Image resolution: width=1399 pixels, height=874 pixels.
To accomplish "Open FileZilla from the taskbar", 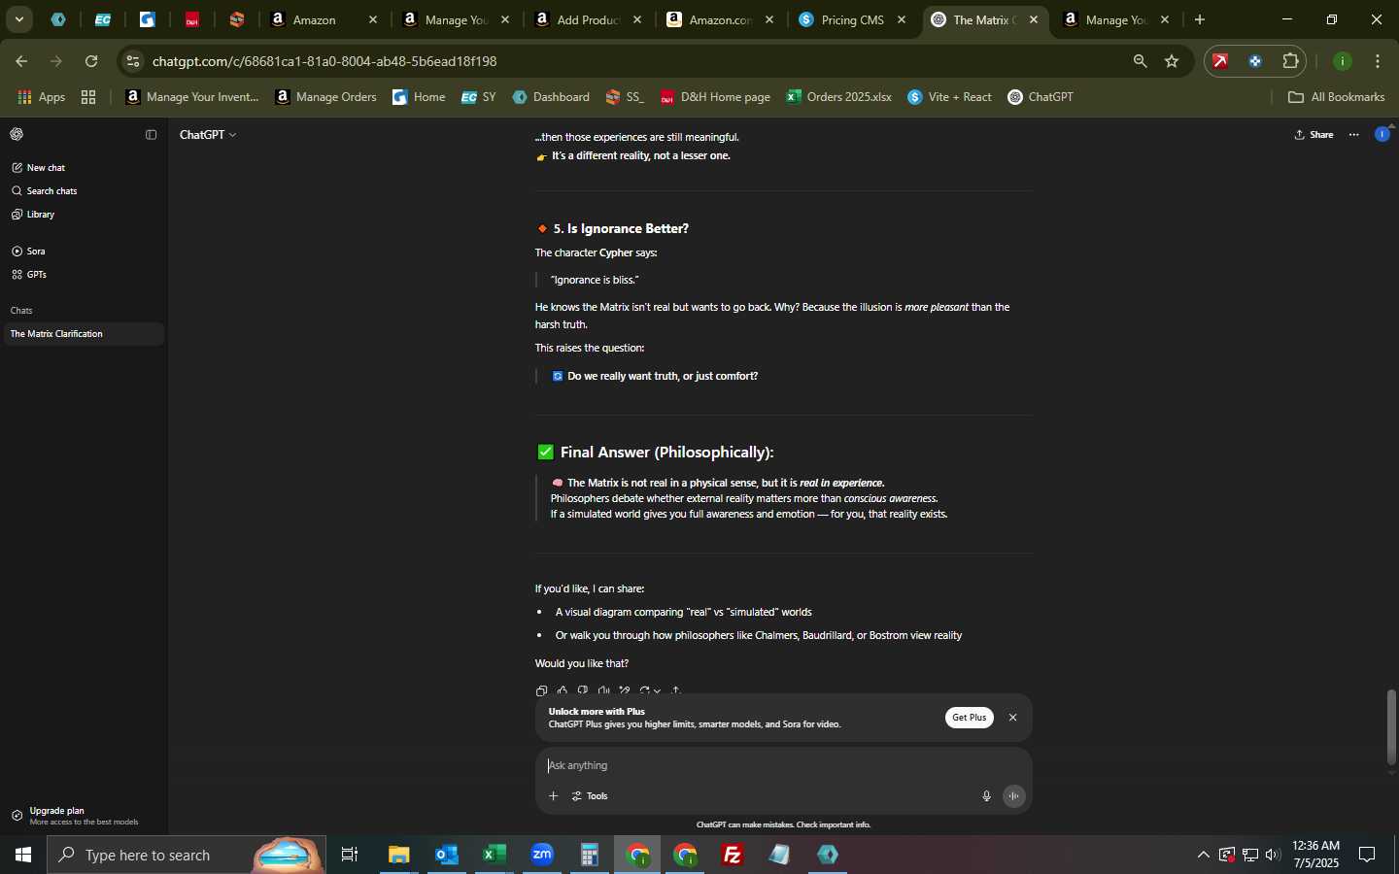I will point(733,855).
